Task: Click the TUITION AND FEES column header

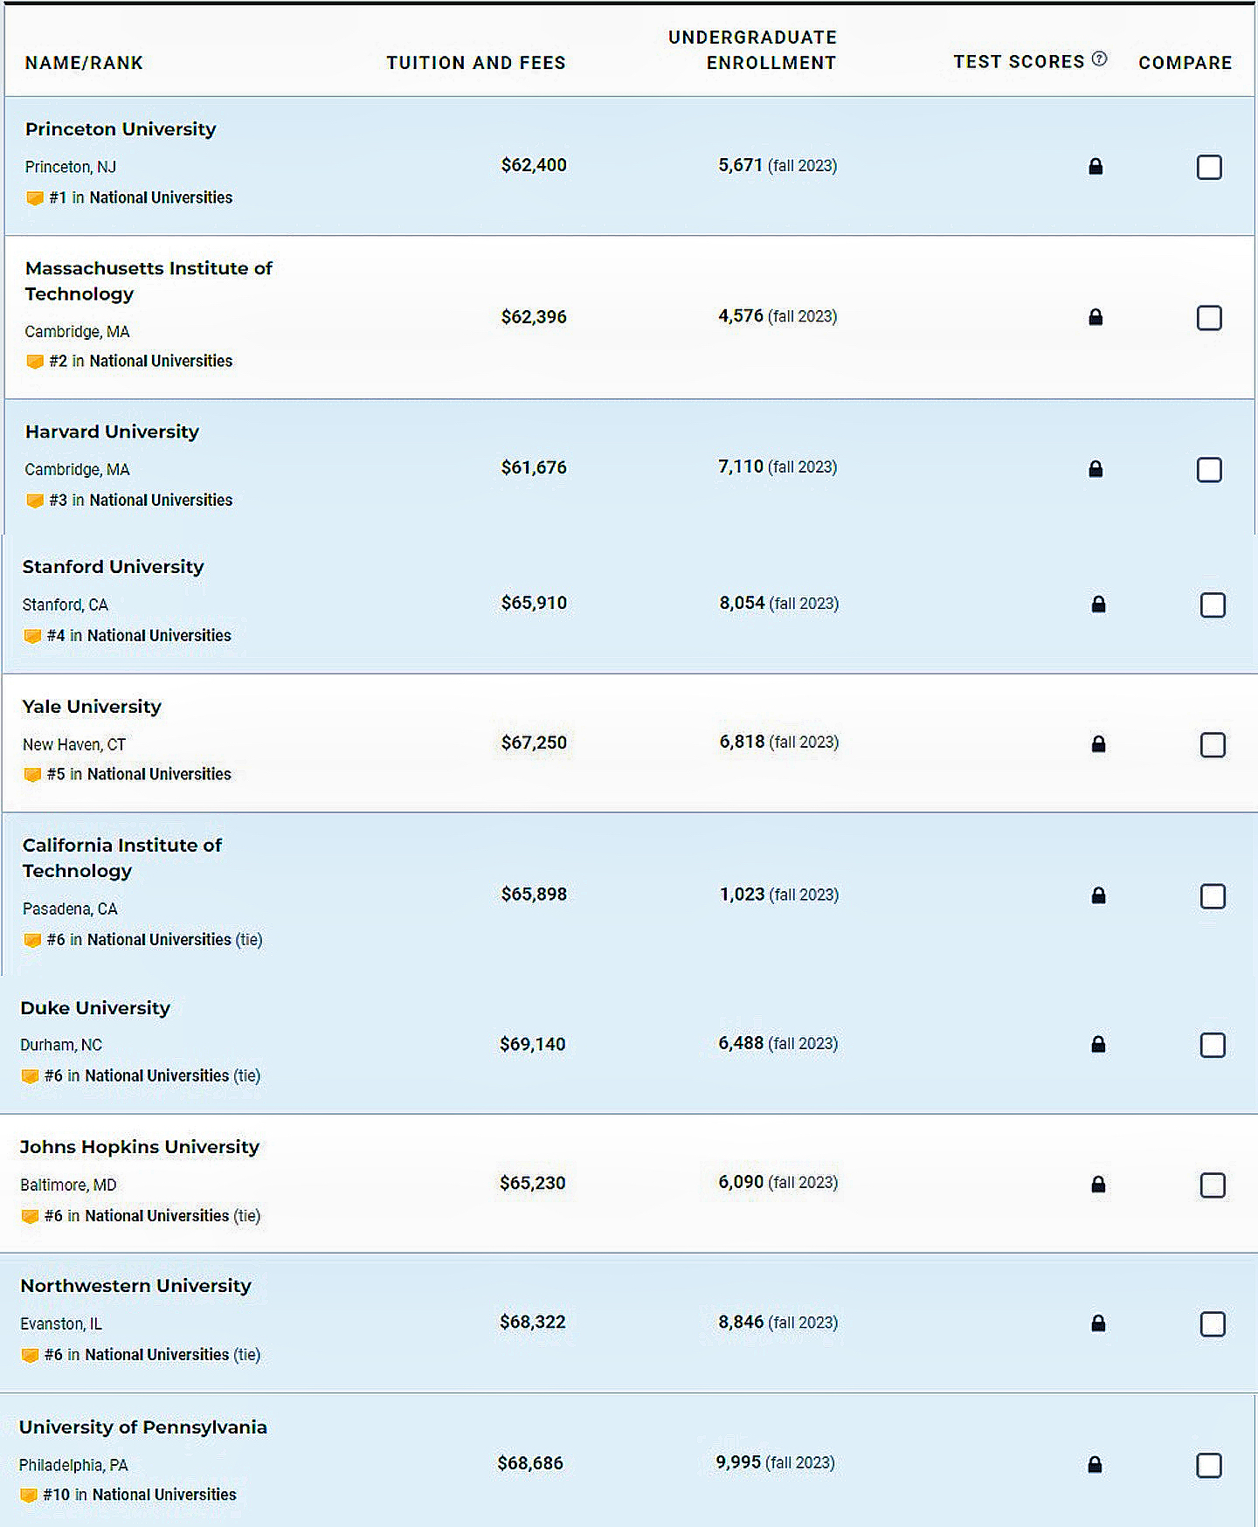Action: click(x=476, y=63)
